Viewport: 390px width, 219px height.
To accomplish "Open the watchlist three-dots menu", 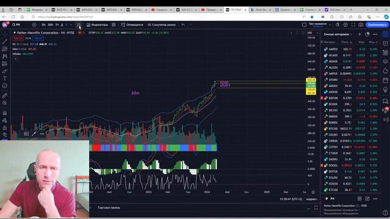I will click(375, 34).
